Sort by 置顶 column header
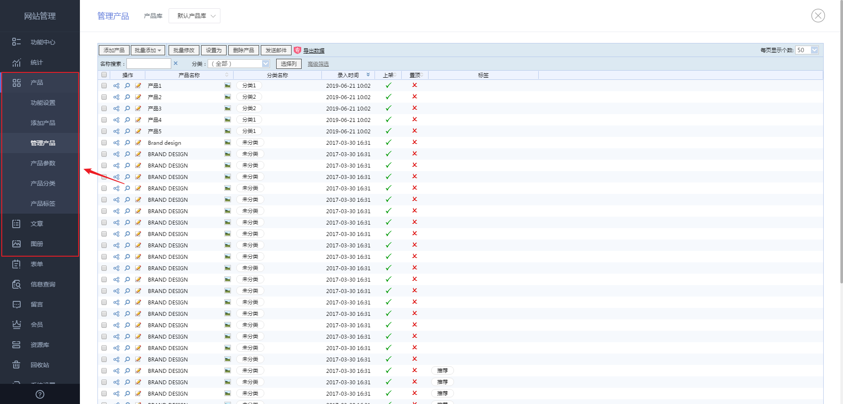Image resolution: width=843 pixels, height=404 pixels. coord(415,75)
